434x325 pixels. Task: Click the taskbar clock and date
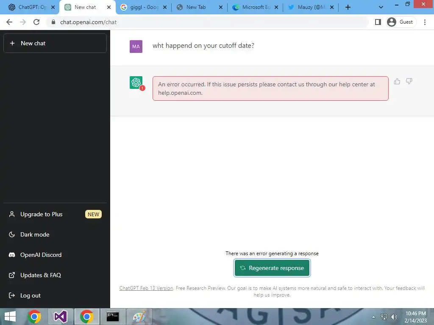[415, 317]
